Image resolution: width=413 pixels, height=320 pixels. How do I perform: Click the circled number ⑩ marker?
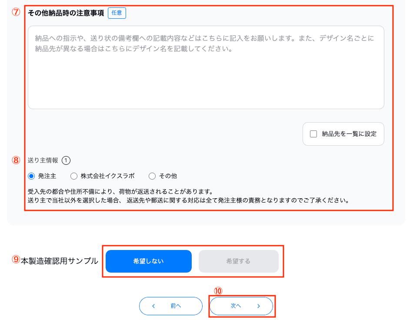tap(219, 291)
